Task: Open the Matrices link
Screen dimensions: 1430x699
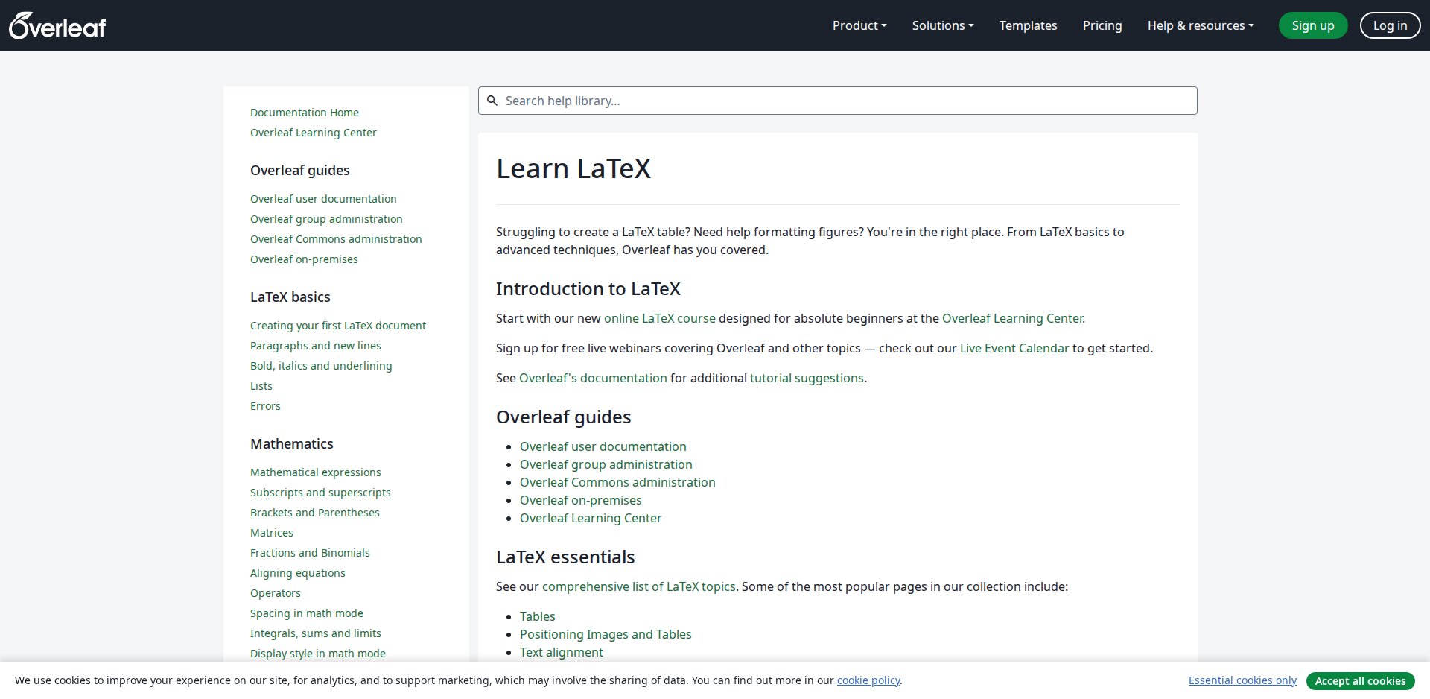Action: tap(272, 533)
